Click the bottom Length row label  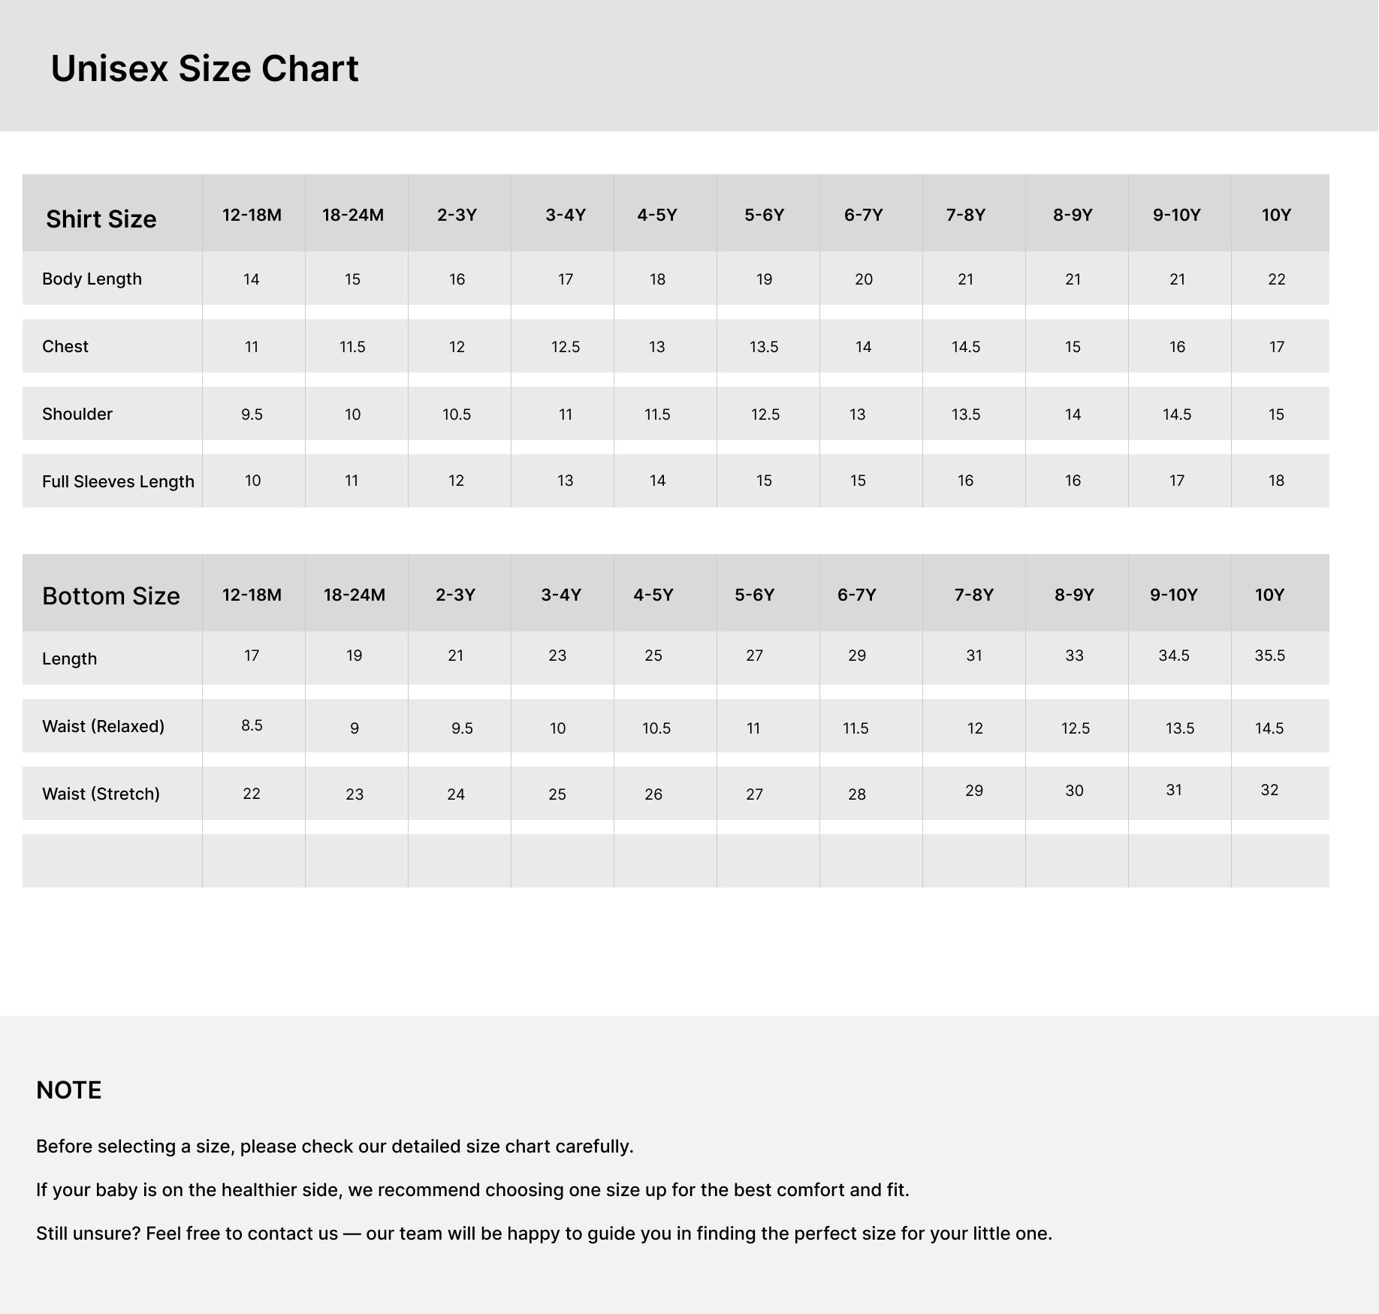[69, 659]
